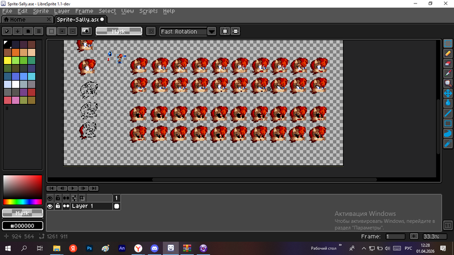Open the Select menu
This screenshot has height=255, width=454.
[x=107, y=11]
